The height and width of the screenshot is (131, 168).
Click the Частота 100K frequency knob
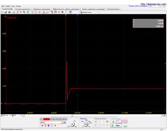[x=86, y=124]
